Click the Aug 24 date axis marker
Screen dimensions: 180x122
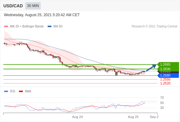77,117
